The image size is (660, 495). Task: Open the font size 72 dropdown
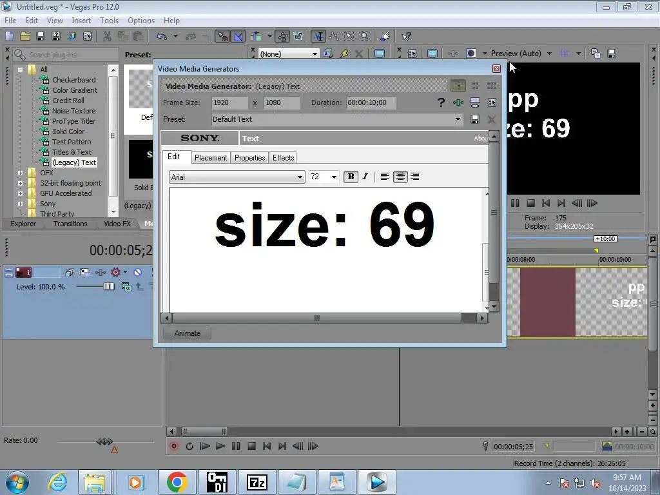(334, 177)
